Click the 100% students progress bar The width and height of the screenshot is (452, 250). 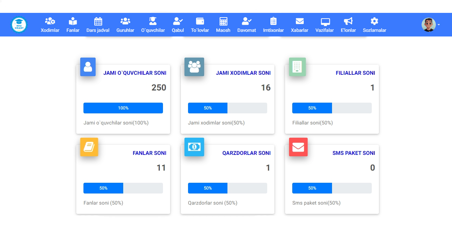123,108
